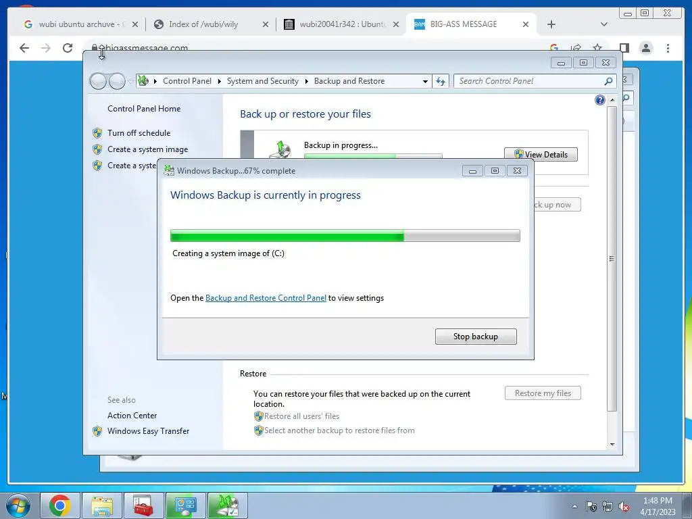Click the Action Center flag tray icon

591,506
